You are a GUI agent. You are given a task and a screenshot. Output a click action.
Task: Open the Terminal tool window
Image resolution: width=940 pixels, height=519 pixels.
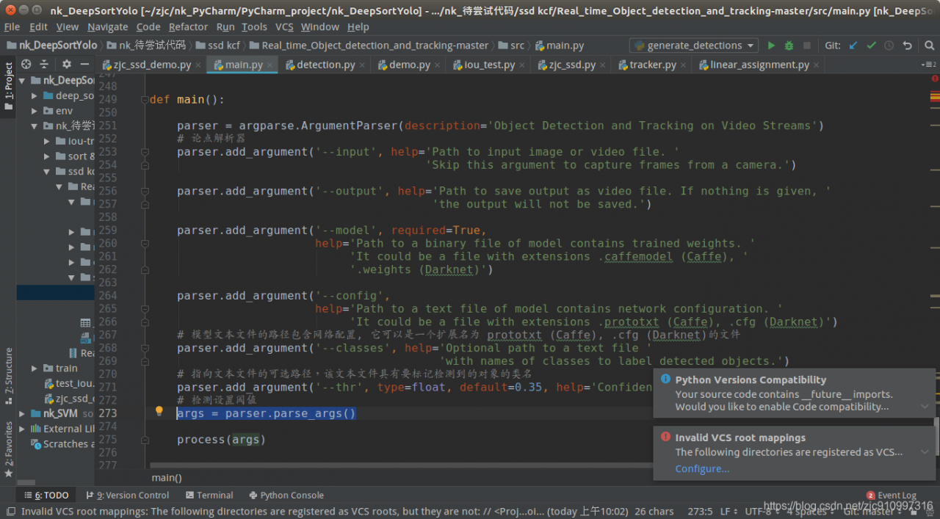209,496
